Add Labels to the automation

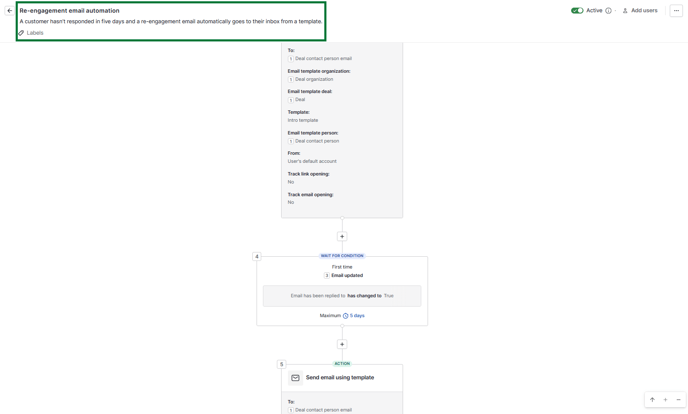point(35,33)
